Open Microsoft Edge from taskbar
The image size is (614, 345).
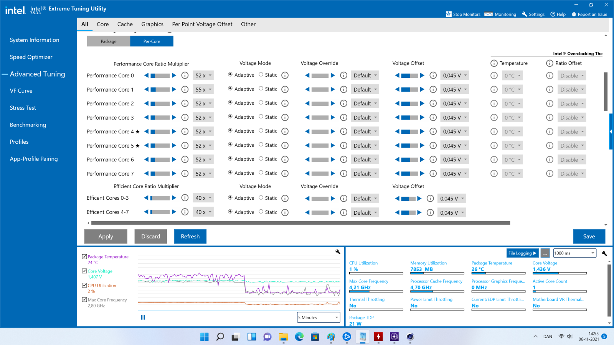(299, 337)
